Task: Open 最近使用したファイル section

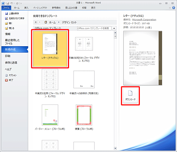Action: pyautogui.click(x=12, y=42)
